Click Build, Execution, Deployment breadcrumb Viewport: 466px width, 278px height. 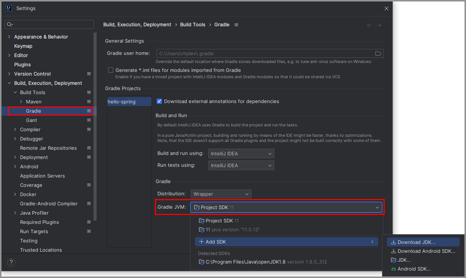pyautogui.click(x=137, y=25)
